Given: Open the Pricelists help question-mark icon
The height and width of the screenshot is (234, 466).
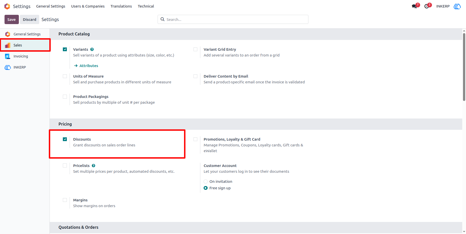Looking at the screenshot, I should coord(94,166).
